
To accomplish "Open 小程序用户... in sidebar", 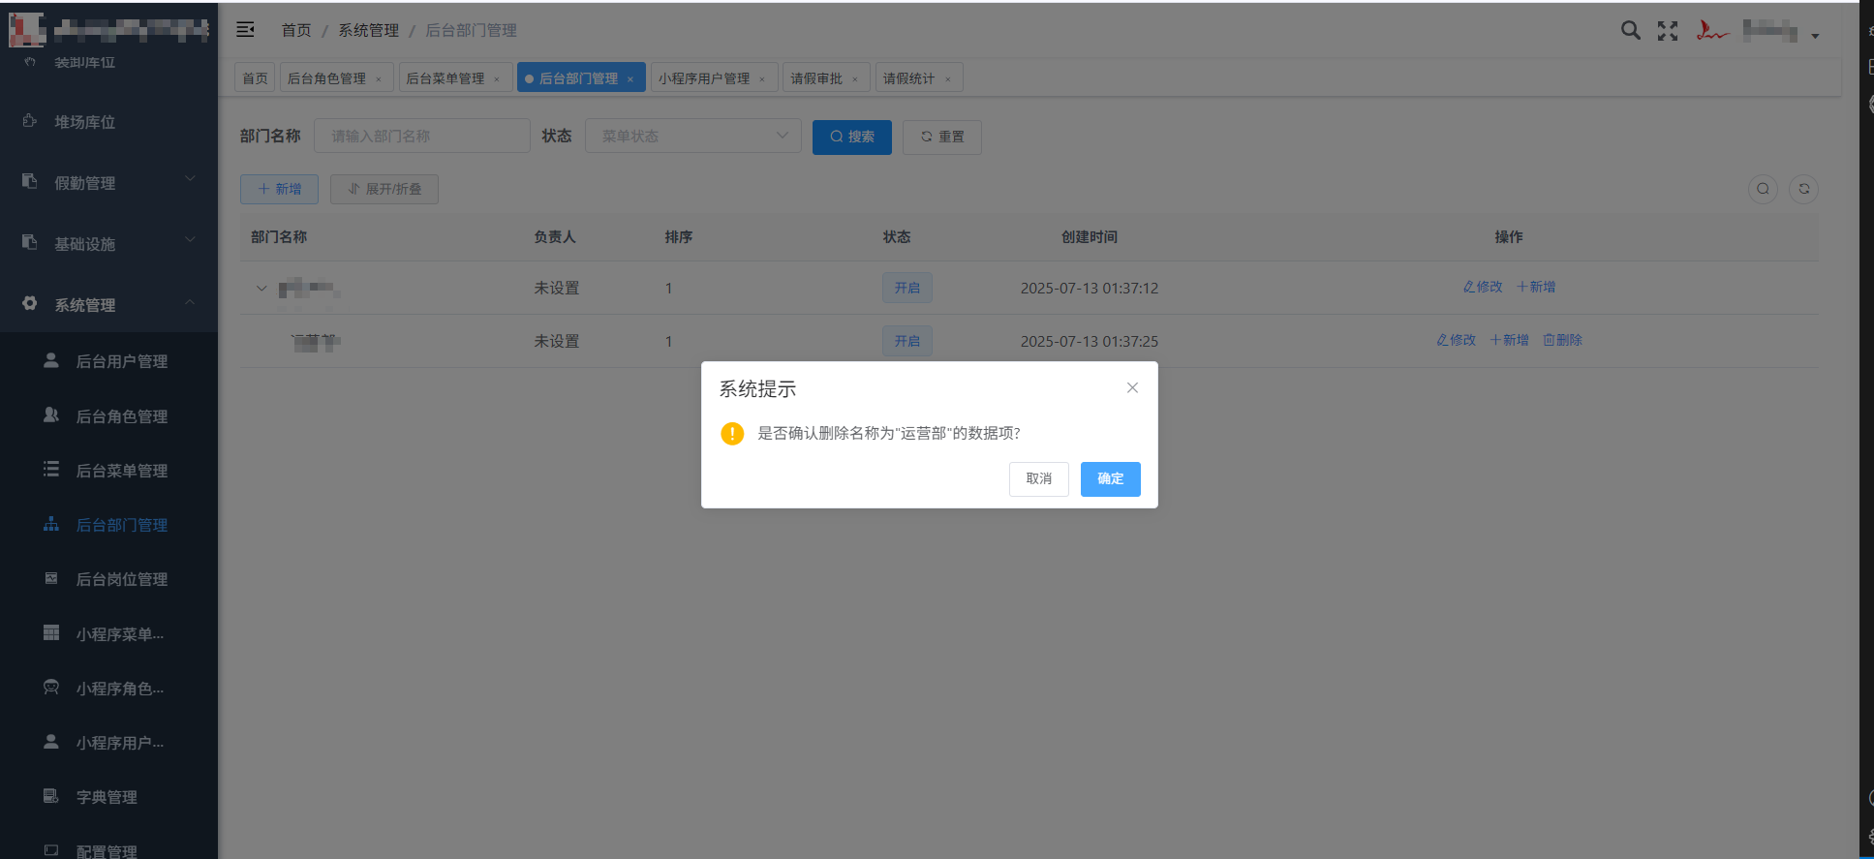I will pos(108,743).
